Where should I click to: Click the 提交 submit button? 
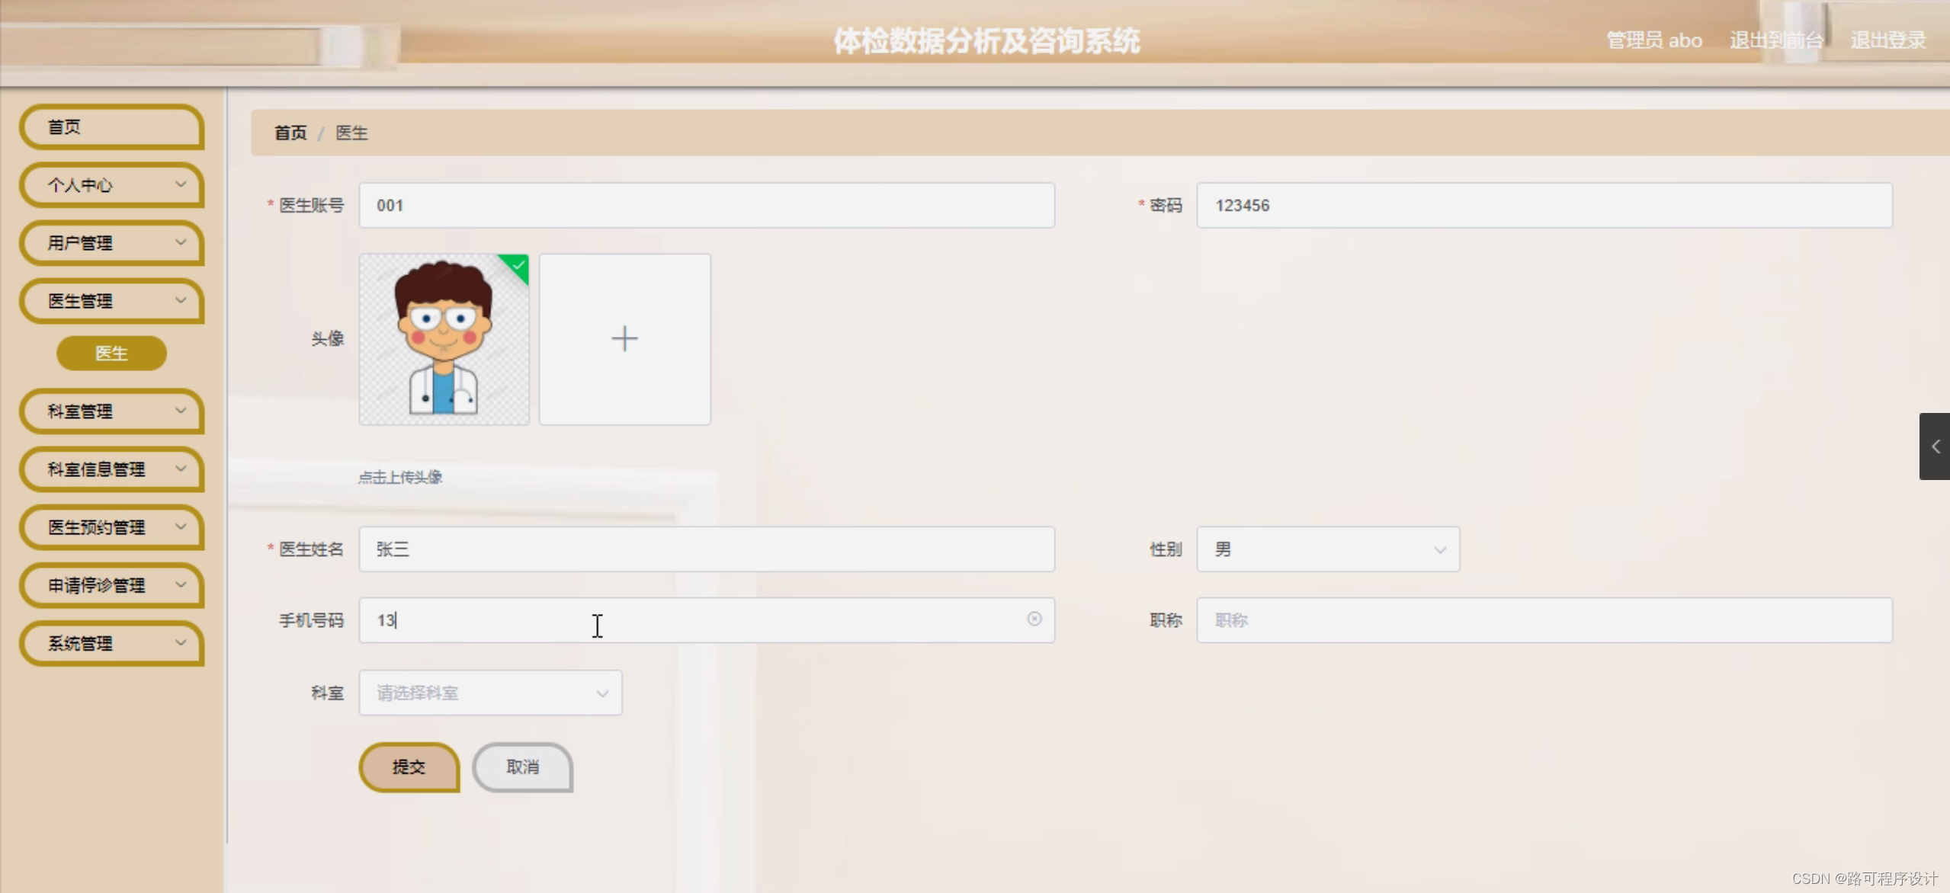pos(409,767)
